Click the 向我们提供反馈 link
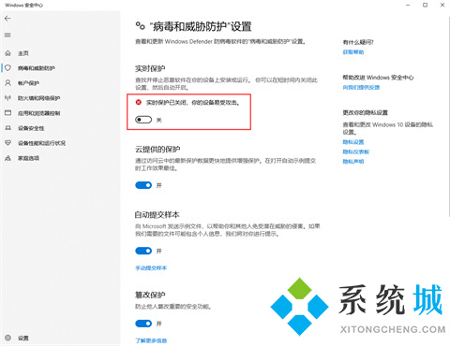Viewport: 450px width, 346px height. (361, 87)
